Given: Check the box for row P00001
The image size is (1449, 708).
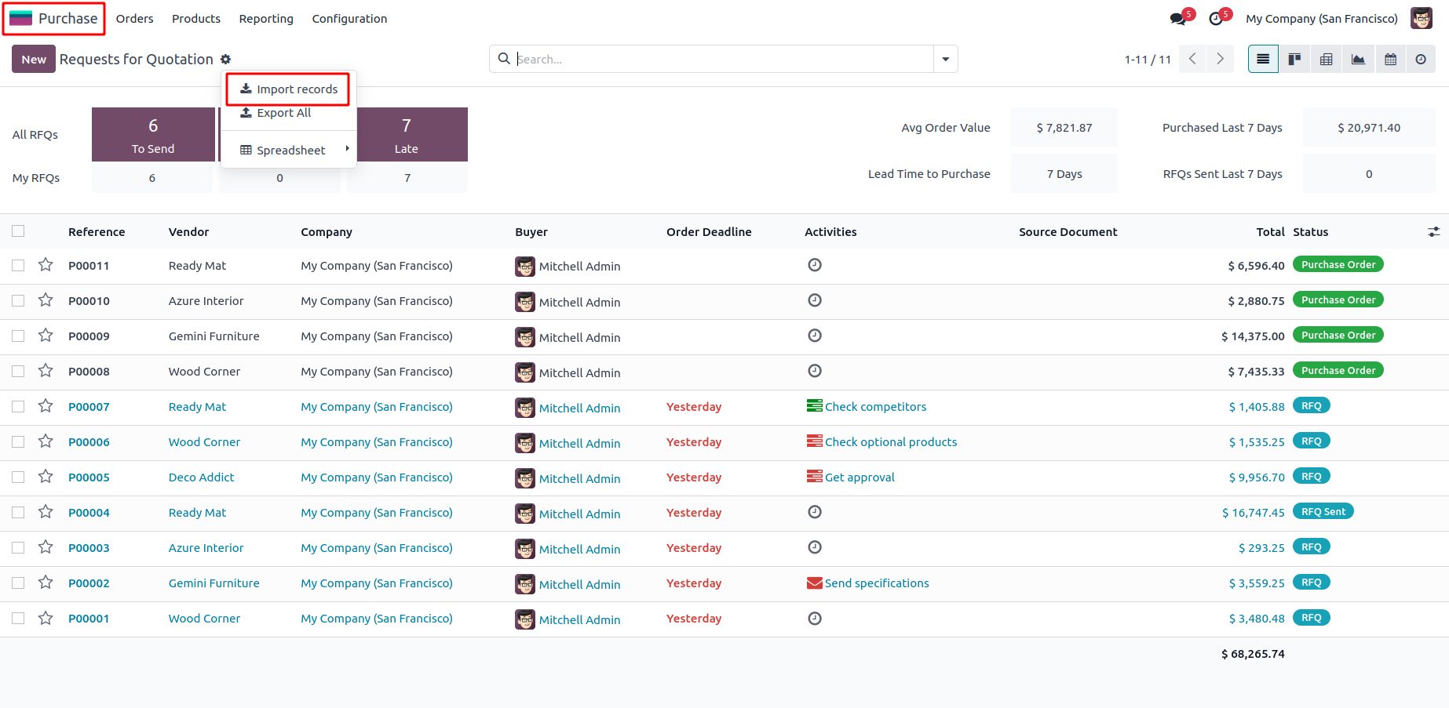Looking at the screenshot, I should point(18,618).
